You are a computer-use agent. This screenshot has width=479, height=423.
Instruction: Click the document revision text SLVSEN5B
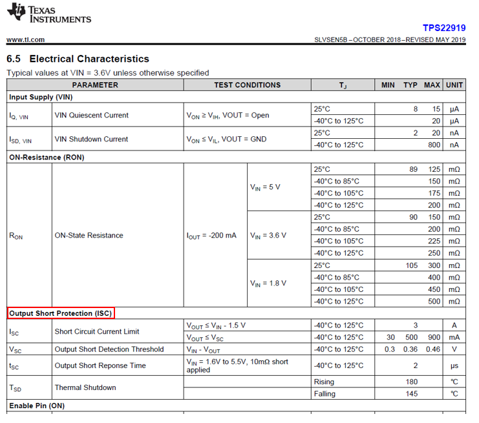coord(331,40)
